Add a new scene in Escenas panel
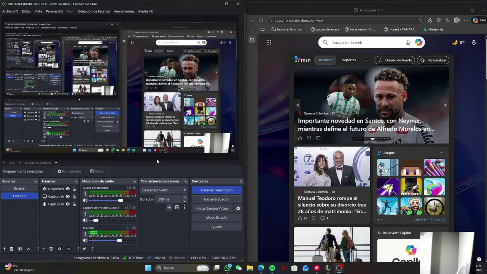487x274 pixels. pyautogui.click(x=5, y=249)
